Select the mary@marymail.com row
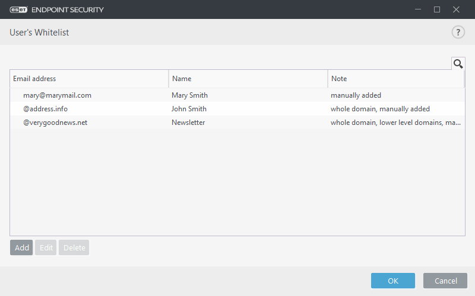The width and height of the screenshot is (475, 296). 237,95
